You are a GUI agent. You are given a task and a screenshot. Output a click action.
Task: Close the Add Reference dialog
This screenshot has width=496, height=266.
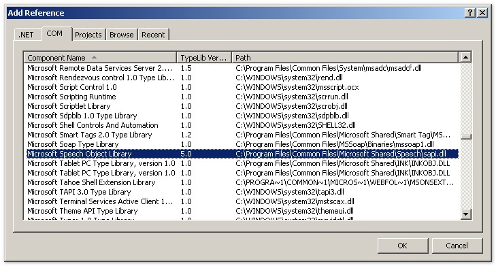(x=482, y=12)
